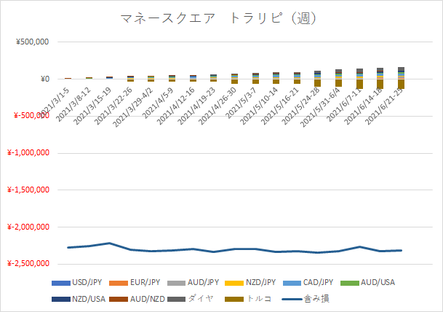Click the 2021/3/15-19 date label

(x=92, y=106)
